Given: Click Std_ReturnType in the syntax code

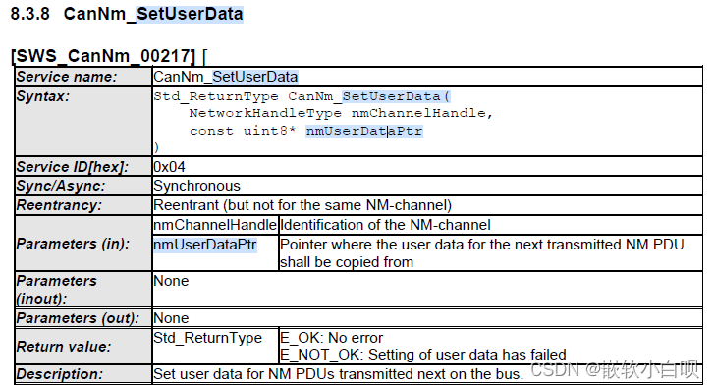Looking at the screenshot, I should pyautogui.click(x=216, y=96).
